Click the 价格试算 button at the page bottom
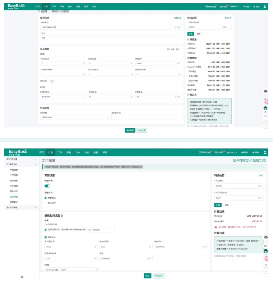273x281 pixels. (142, 130)
